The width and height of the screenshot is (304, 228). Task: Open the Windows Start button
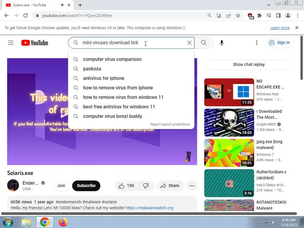click(8, 222)
